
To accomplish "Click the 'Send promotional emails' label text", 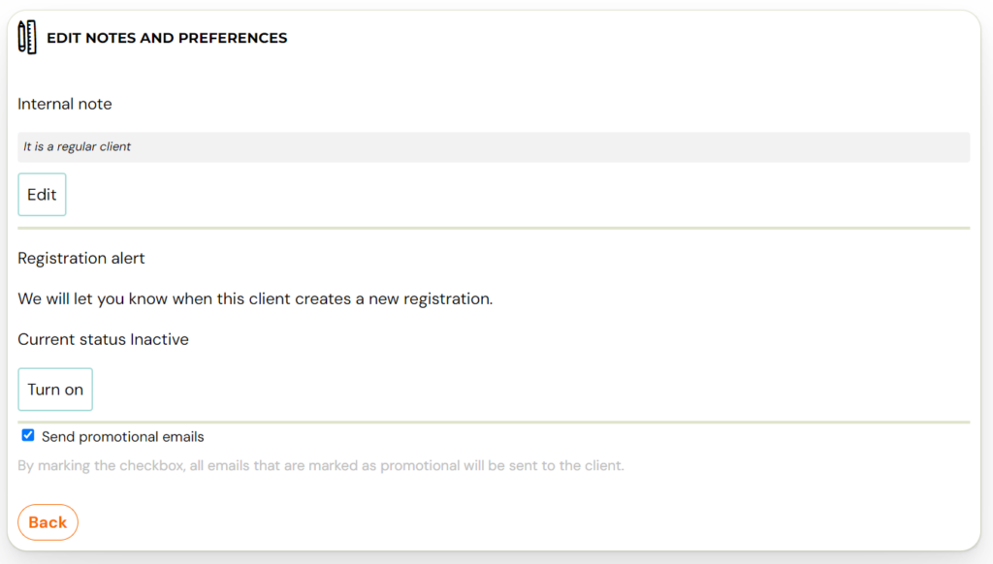I will tap(123, 437).
